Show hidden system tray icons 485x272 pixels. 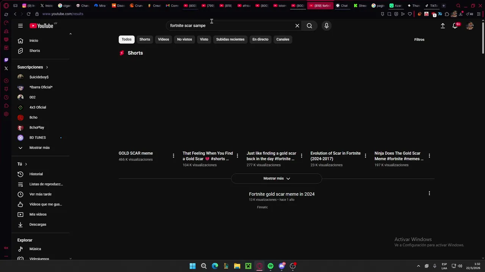(418, 266)
